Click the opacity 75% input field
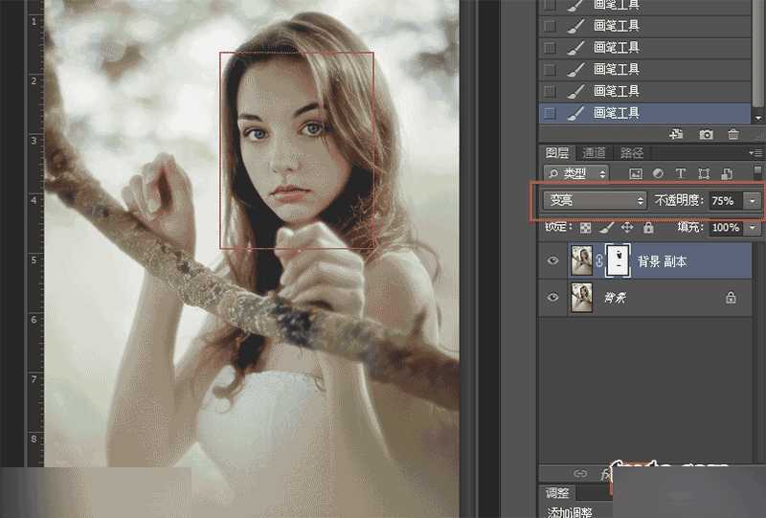This screenshot has height=518, width=766. click(x=727, y=201)
